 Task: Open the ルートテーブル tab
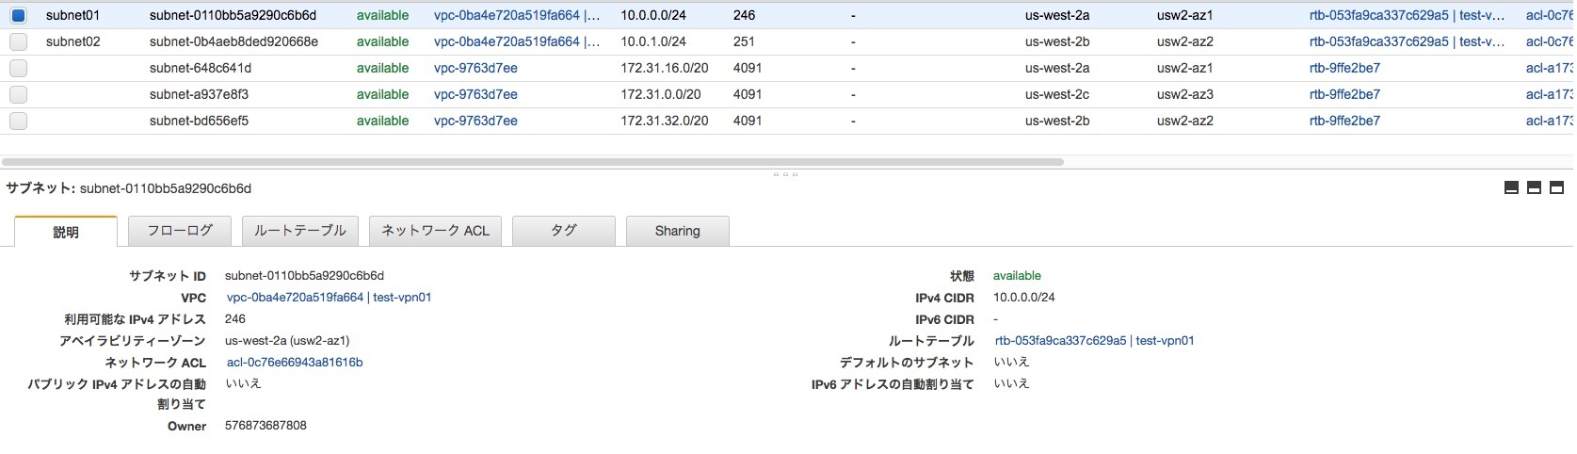coord(300,231)
